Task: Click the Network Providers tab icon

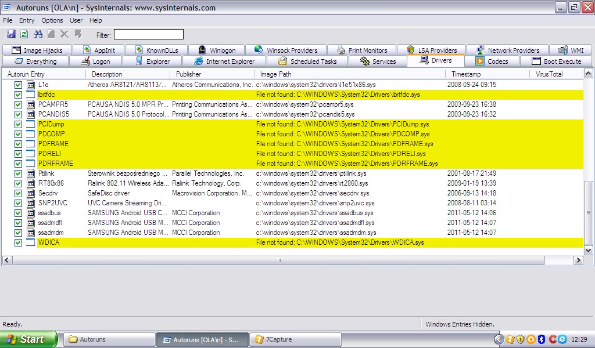Action: click(480, 50)
